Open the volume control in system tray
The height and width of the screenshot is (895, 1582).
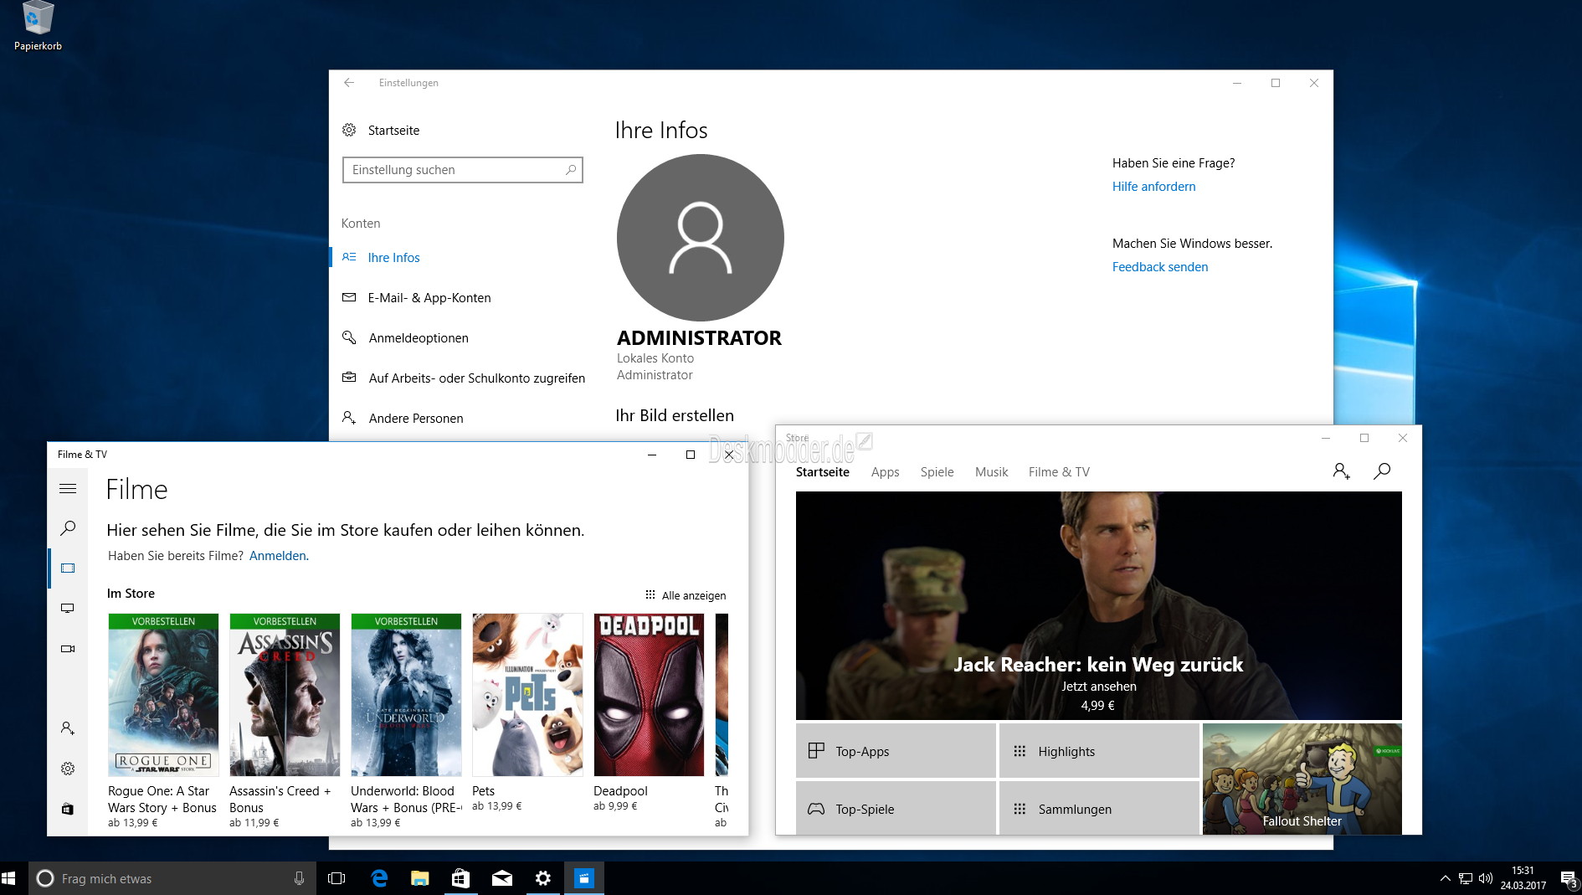point(1486,878)
